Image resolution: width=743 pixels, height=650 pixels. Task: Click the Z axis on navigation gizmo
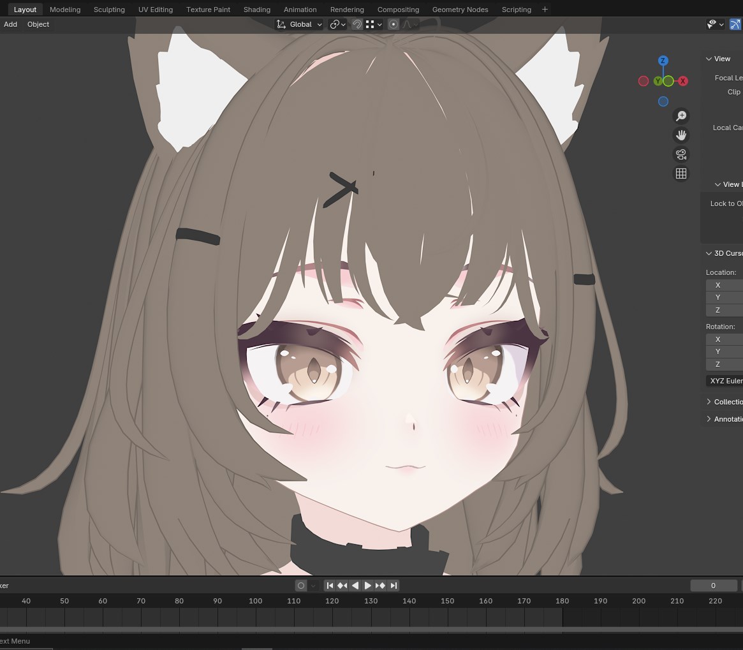663,60
